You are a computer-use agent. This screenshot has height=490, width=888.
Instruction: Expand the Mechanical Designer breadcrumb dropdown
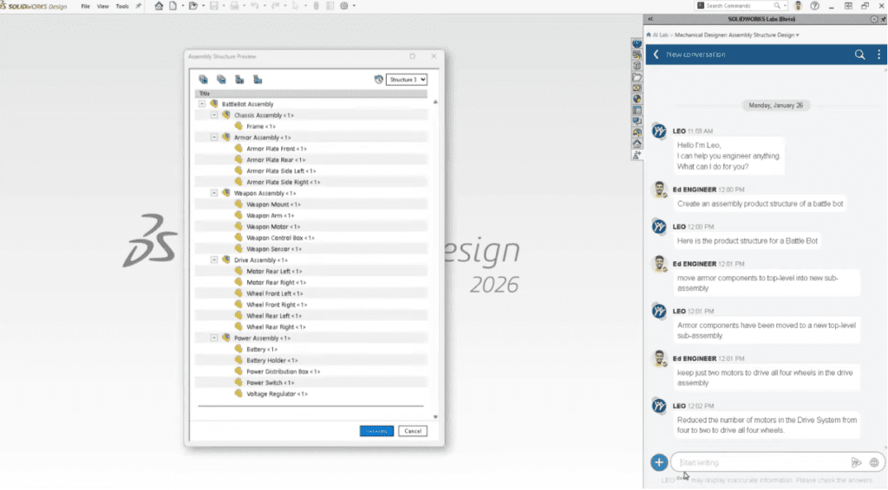tap(797, 35)
